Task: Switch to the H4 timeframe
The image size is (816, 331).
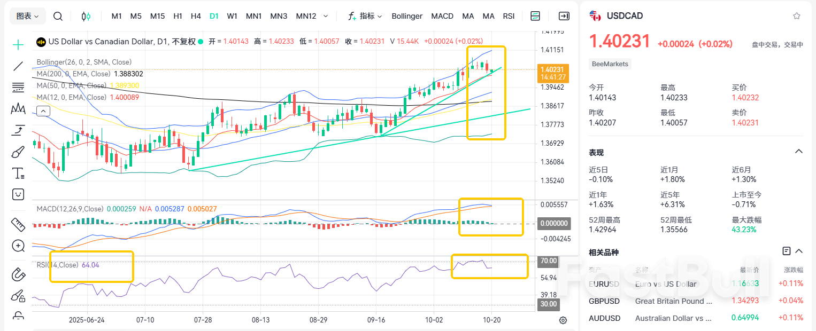Action: [196, 16]
